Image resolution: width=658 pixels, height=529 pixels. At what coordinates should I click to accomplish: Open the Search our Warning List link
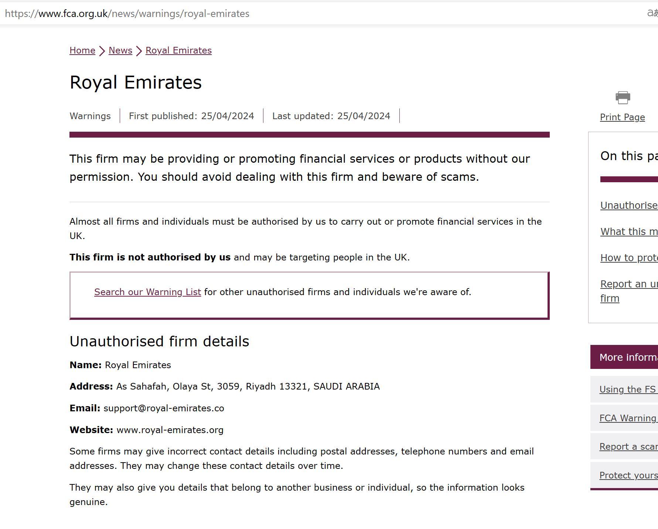(x=147, y=292)
